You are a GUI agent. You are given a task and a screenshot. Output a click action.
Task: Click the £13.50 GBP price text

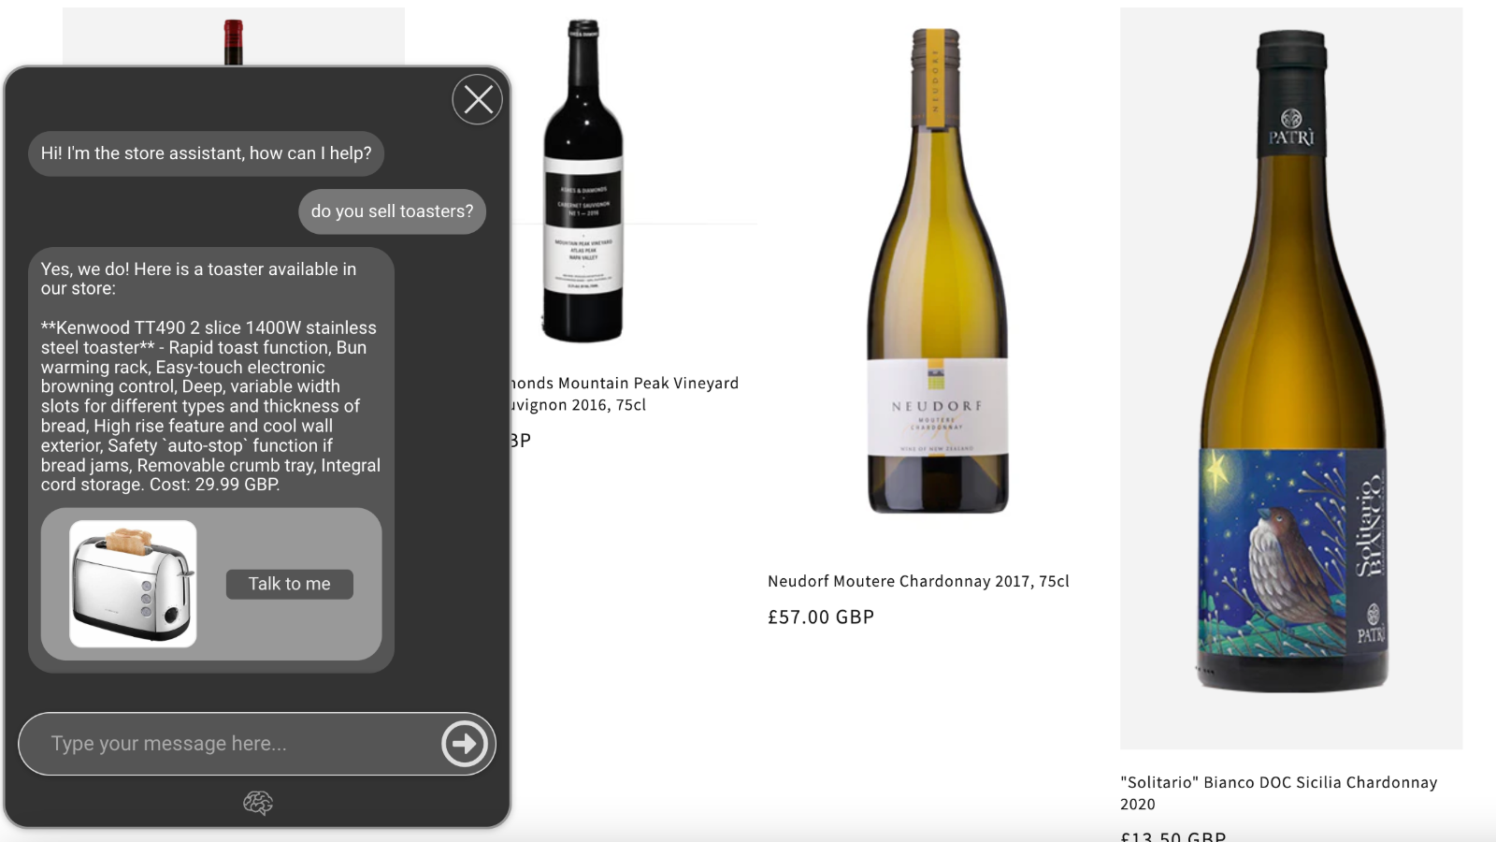[x=1173, y=835]
